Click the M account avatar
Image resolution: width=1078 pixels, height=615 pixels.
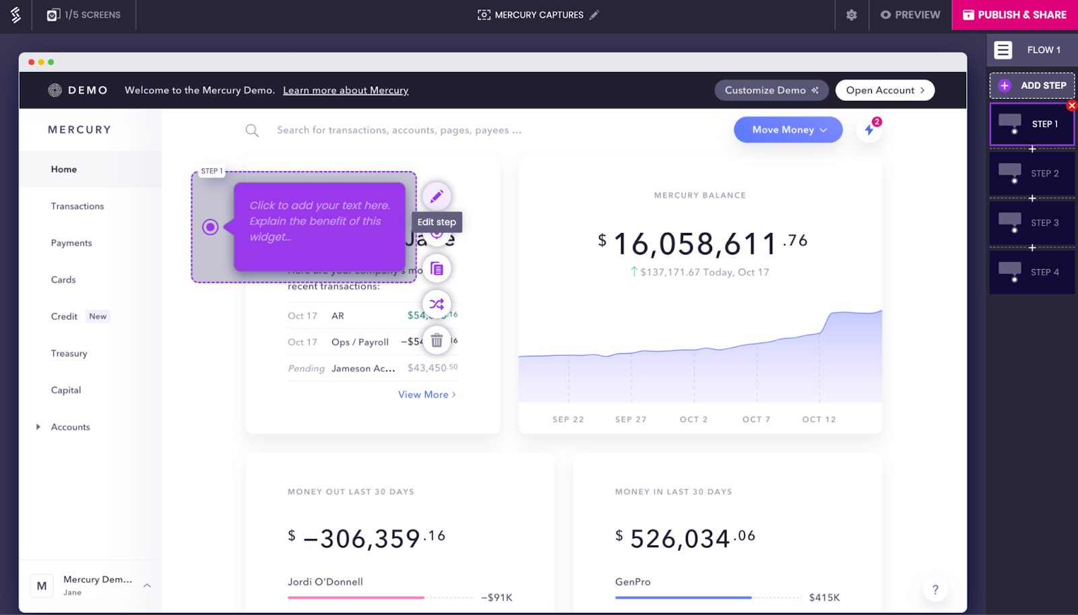click(42, 586)
